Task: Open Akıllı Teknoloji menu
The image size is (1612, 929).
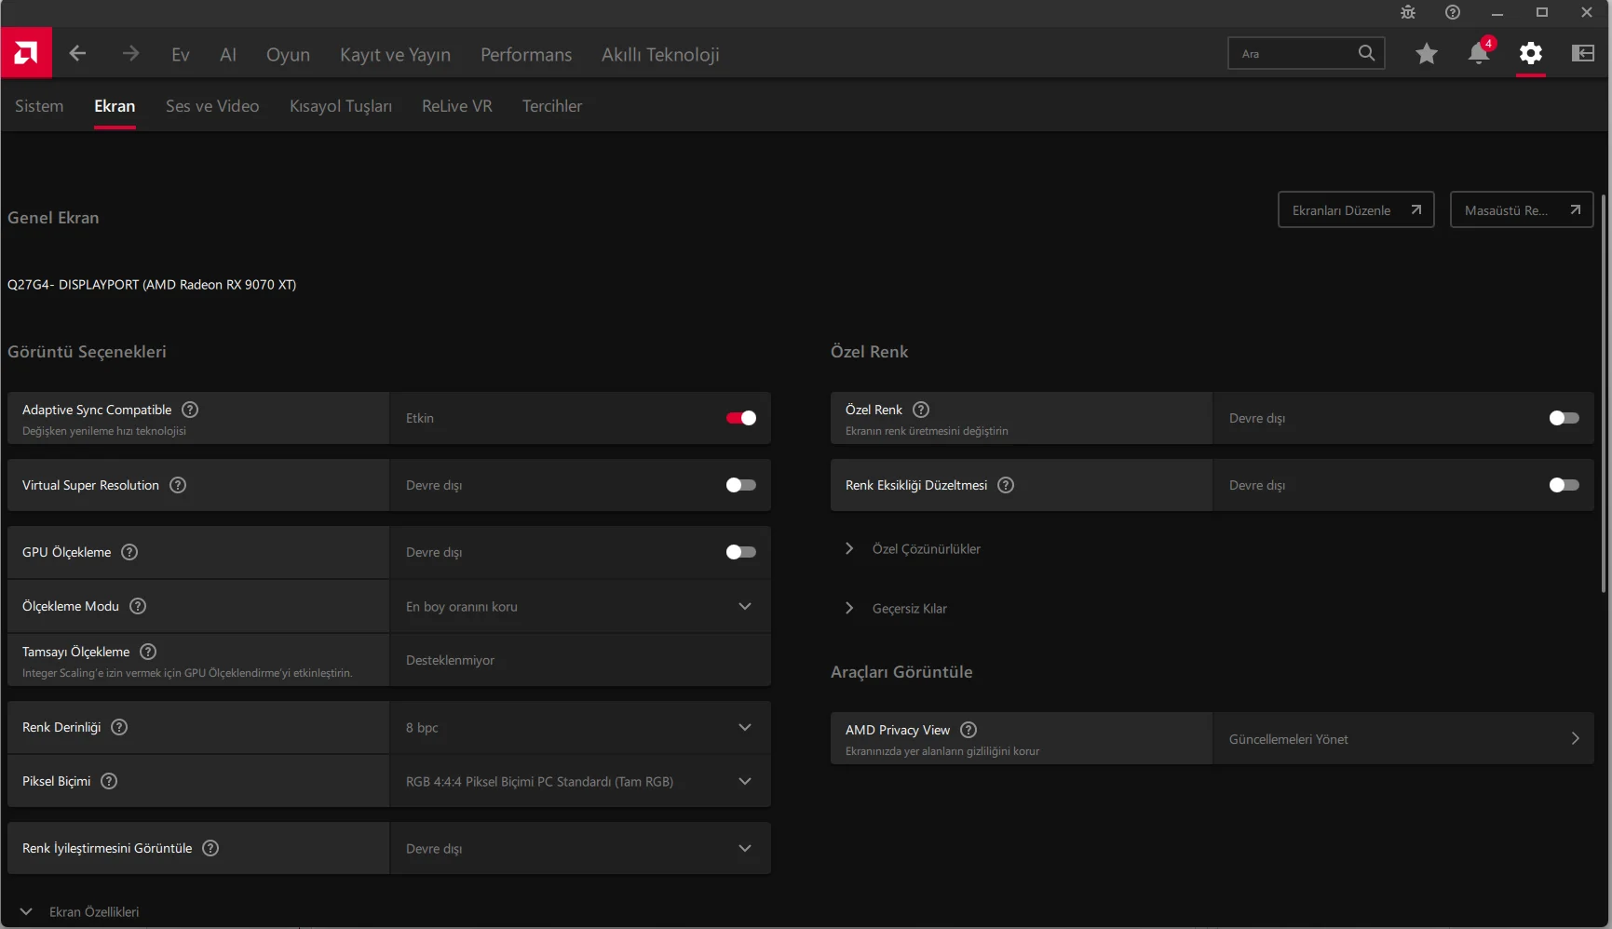Action: point(660,55)
